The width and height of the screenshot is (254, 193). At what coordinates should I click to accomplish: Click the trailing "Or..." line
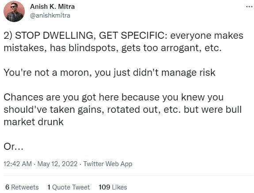coord(13,146)
